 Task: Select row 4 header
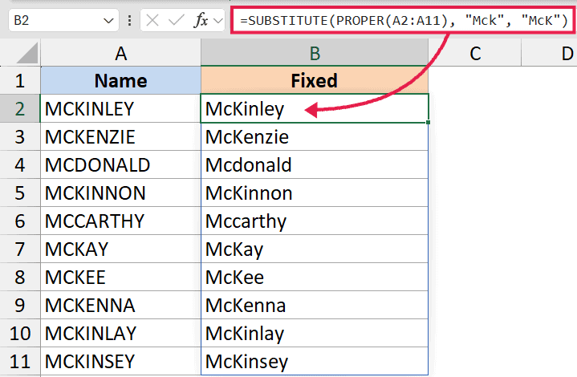click(20, 164)
